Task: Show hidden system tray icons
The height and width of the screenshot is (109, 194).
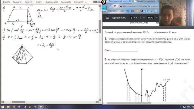Action: coord(181,107)
